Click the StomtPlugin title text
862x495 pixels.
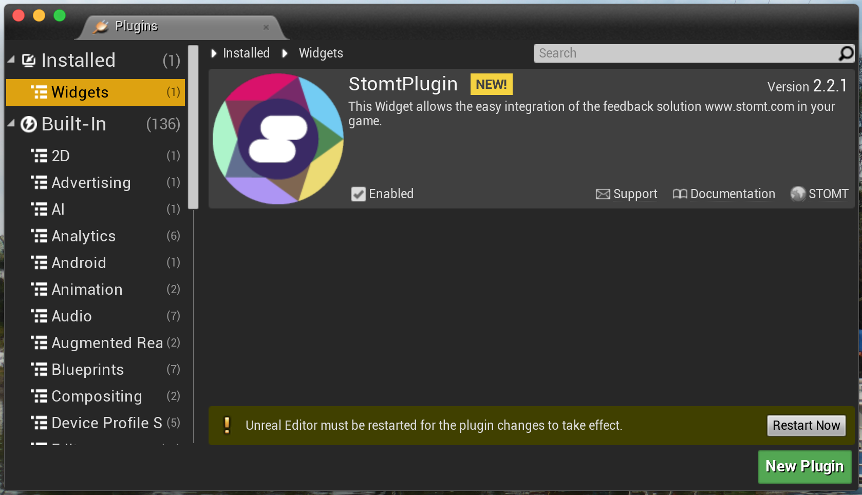click(403, 84)
